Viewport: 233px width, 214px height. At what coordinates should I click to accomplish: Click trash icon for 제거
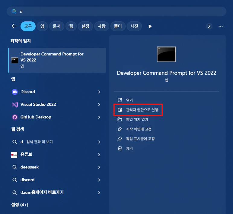(x=120, y=148)
